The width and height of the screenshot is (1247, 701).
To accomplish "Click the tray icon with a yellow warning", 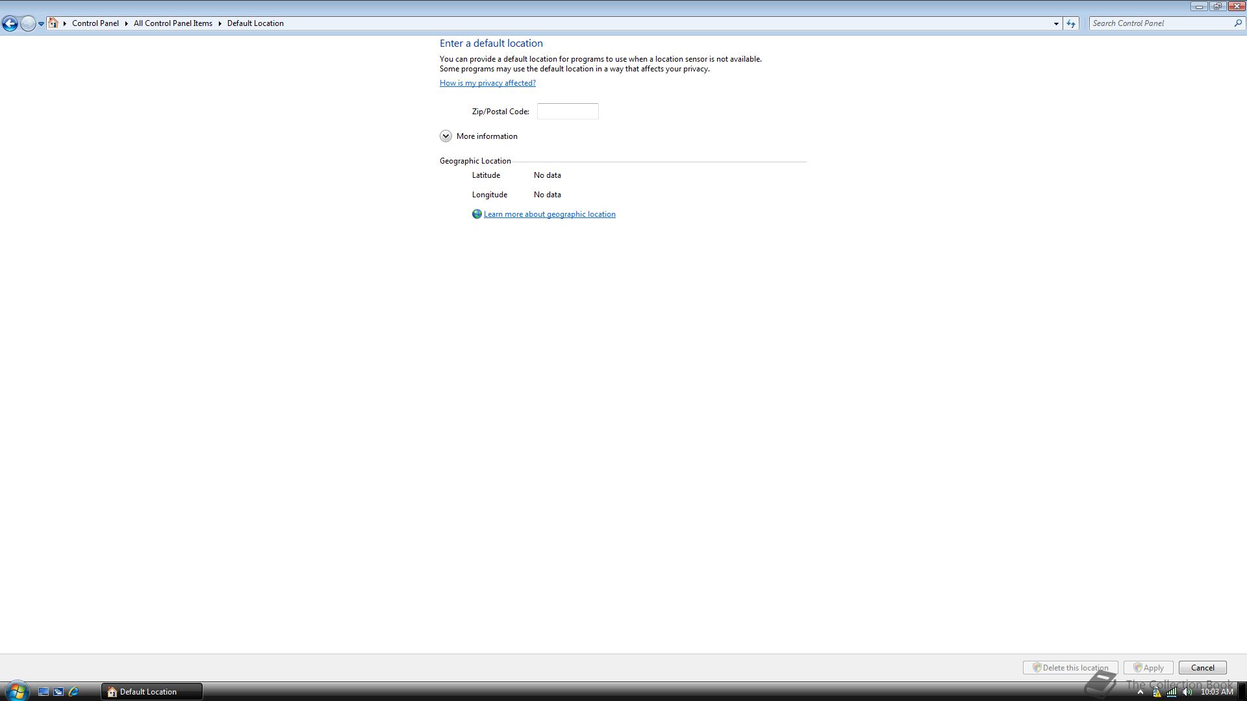I will coord(1157,692).
